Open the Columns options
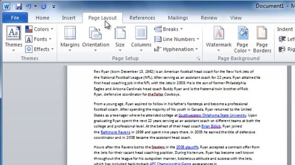The height and width of the screenshot is (165, 295). point(141,39)
